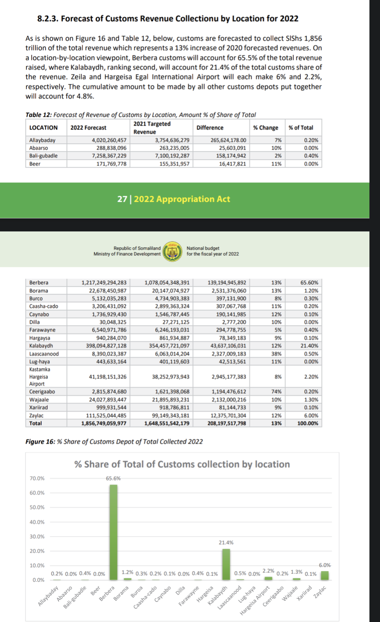Click Ceerigaabo's 74% change cell
380x622 pixels.
(276, 392)
